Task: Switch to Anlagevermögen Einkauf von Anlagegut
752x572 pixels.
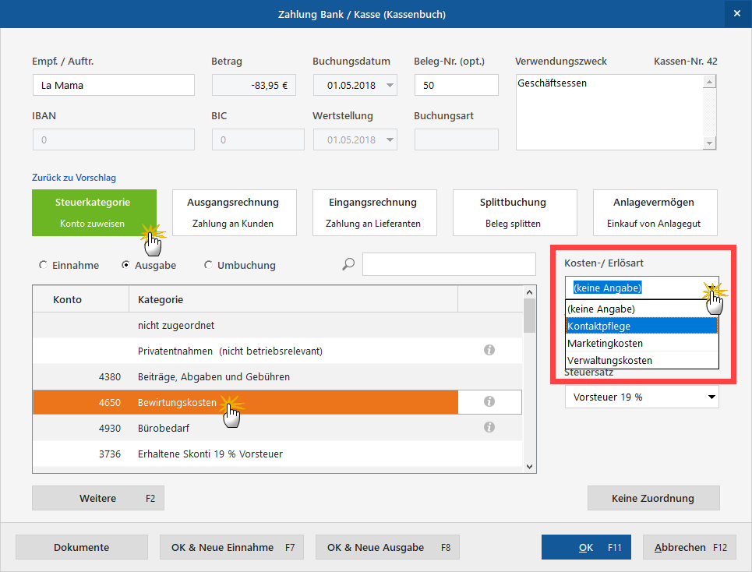Action: [655, 213]
